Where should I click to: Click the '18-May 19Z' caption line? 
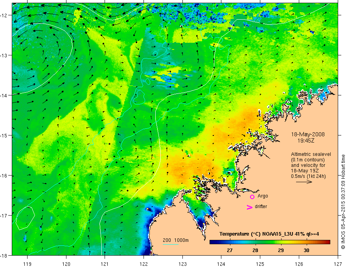tap(305, 171)
